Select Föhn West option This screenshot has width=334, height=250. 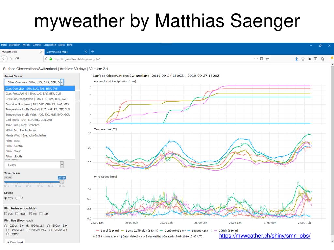39,151
